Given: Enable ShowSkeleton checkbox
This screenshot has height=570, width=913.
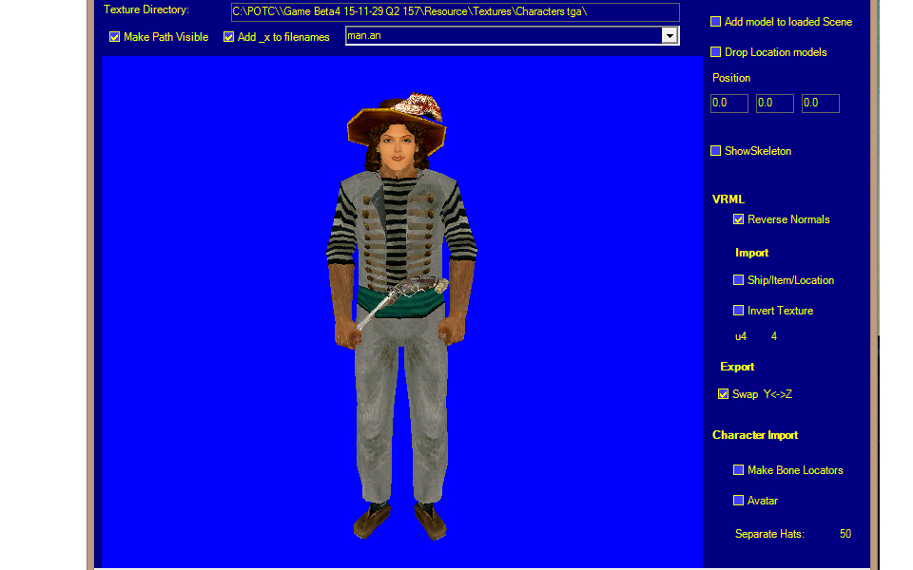Looking at the screenshot, I should pos(715,151).
